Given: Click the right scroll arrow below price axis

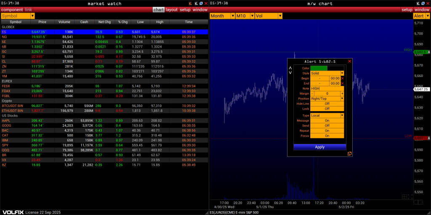Looking at the screenshot, I should (x=420, y=202).
